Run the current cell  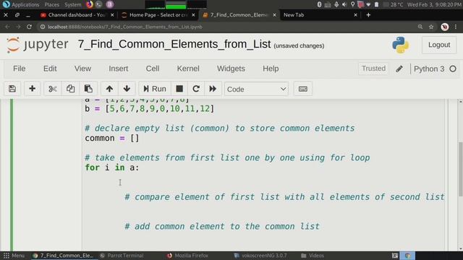[155, 89]
